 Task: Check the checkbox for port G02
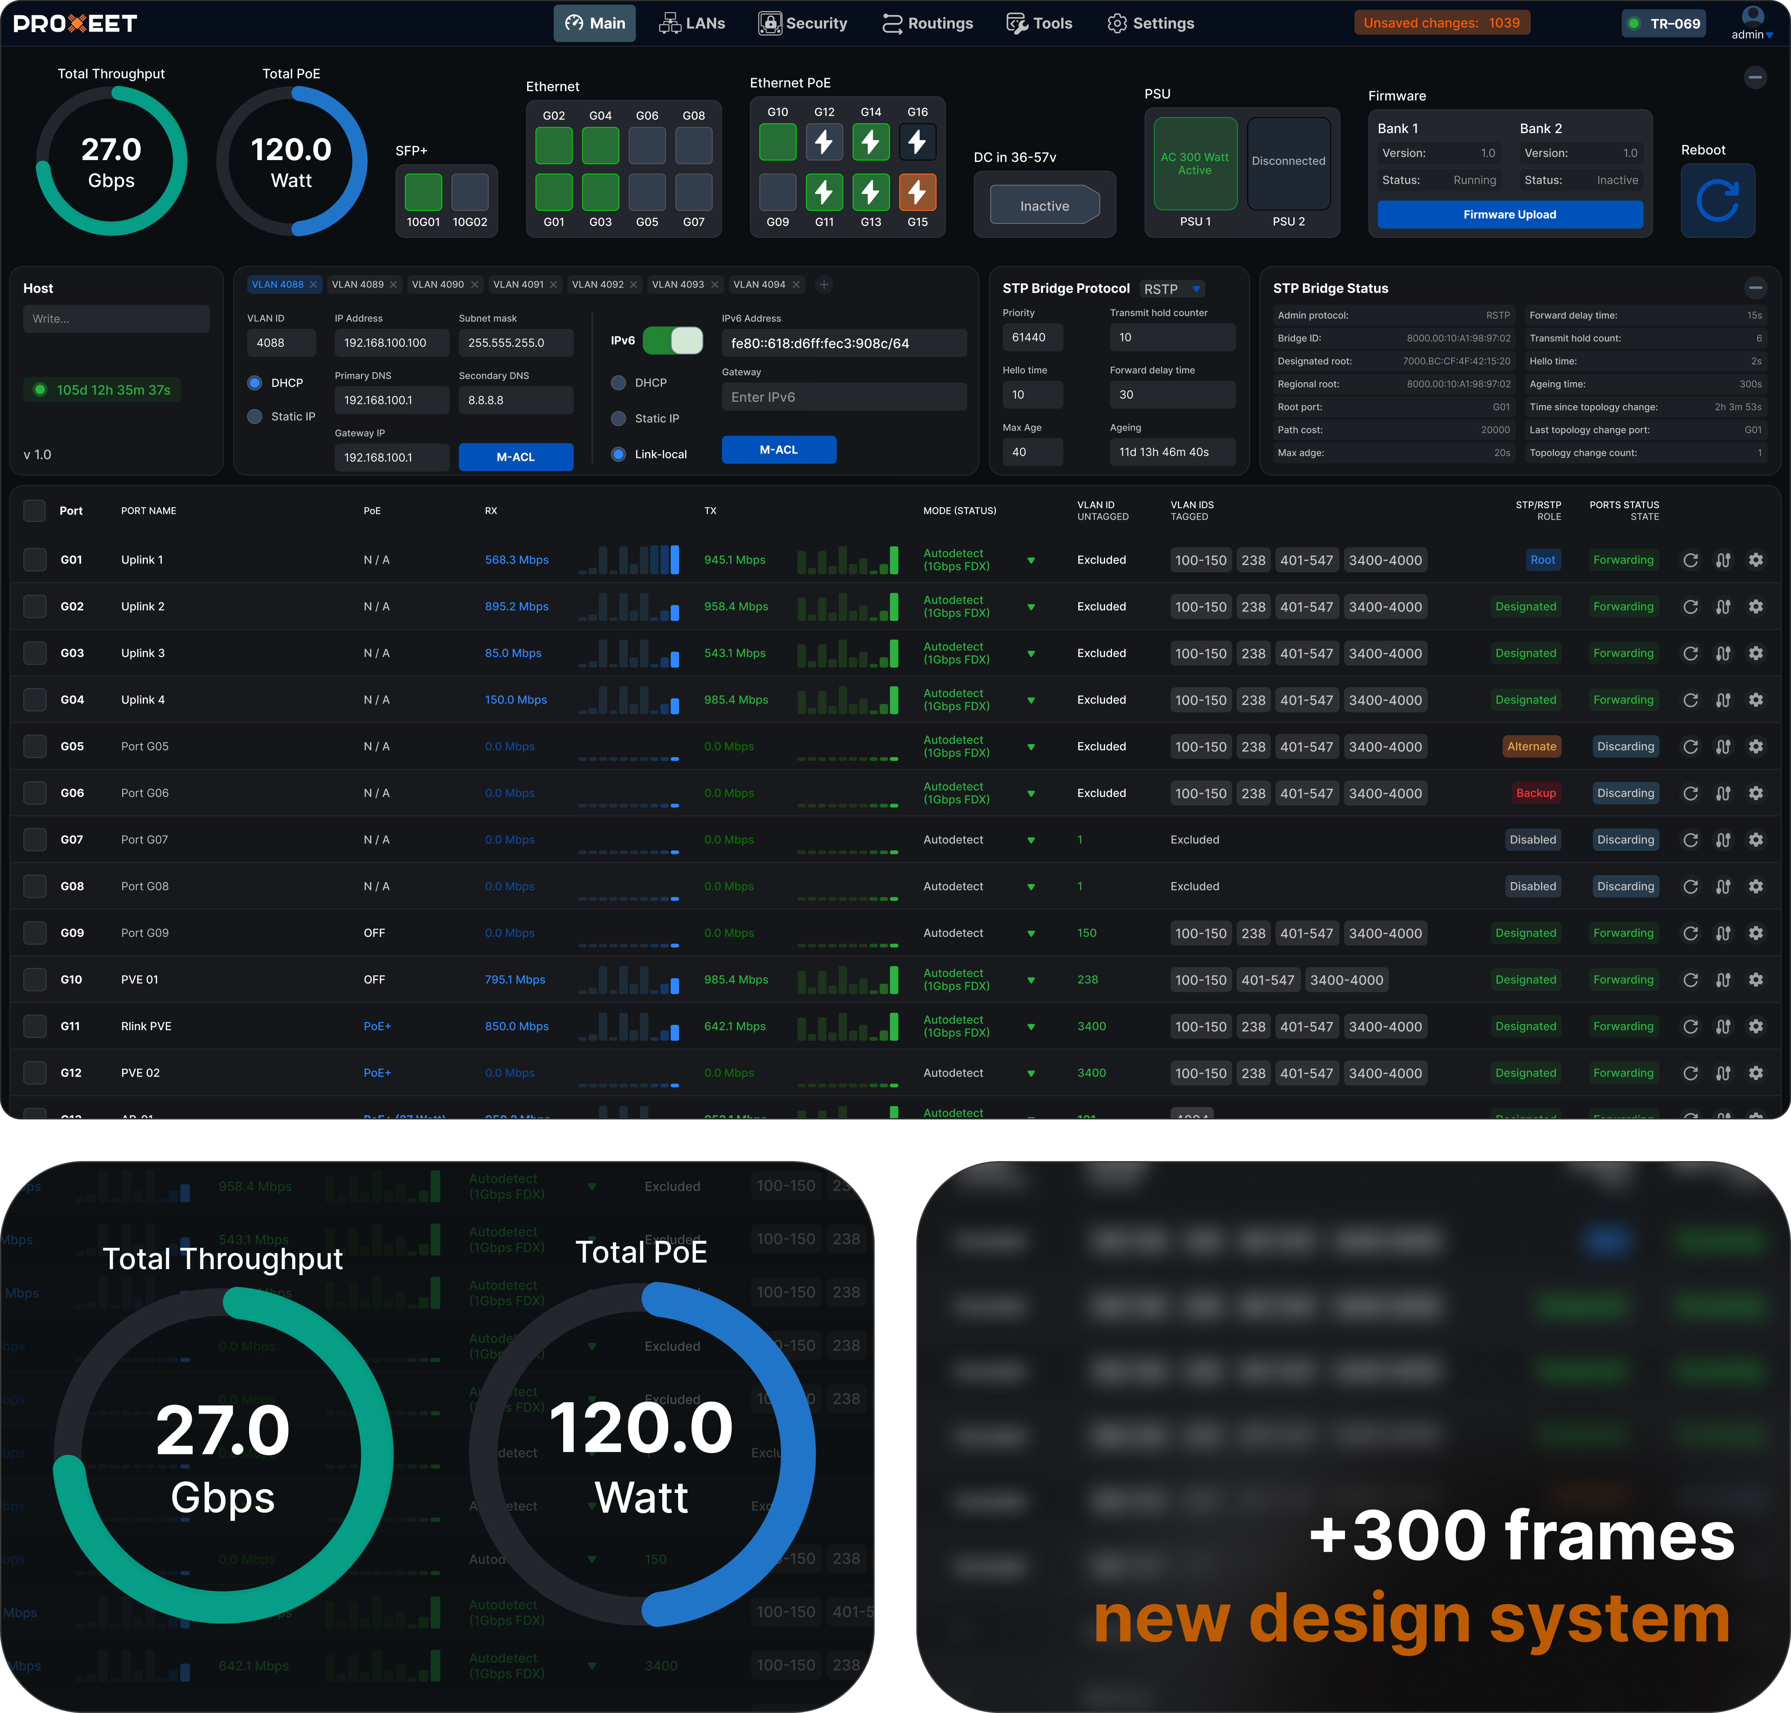(x=35, y=606)
